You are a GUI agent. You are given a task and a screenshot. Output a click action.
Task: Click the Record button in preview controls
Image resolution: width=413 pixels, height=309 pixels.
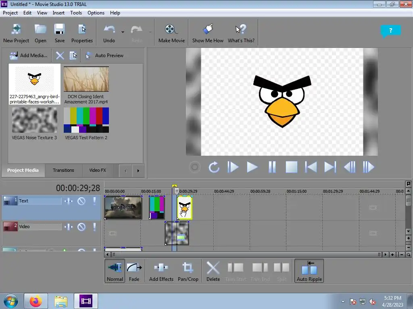pos(195,167)
